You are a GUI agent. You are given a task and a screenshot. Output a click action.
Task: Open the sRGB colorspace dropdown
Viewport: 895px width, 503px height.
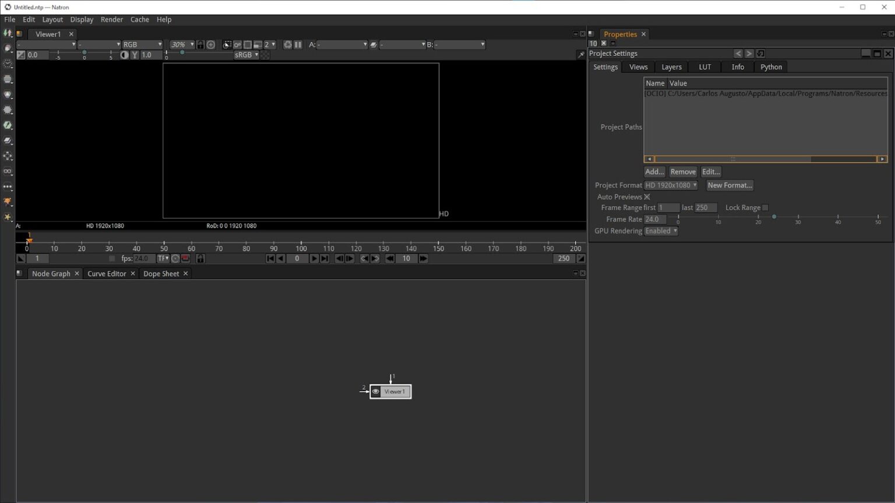pos(246,54)
